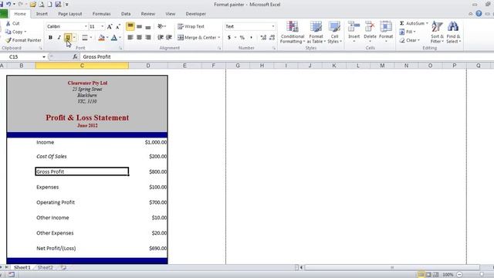
Task: Click Decrease Decimal
Action: tap(272, 38)
